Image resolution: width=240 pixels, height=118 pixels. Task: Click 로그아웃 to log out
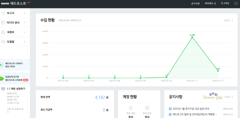225,3
